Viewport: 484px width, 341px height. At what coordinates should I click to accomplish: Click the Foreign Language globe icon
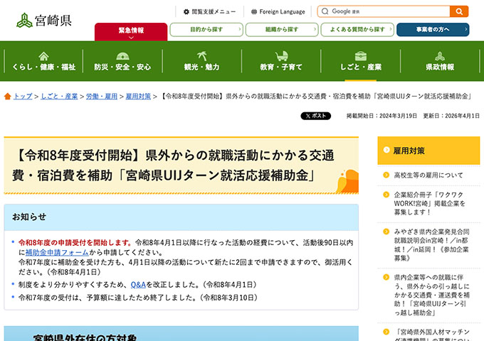tap(254, 11)
